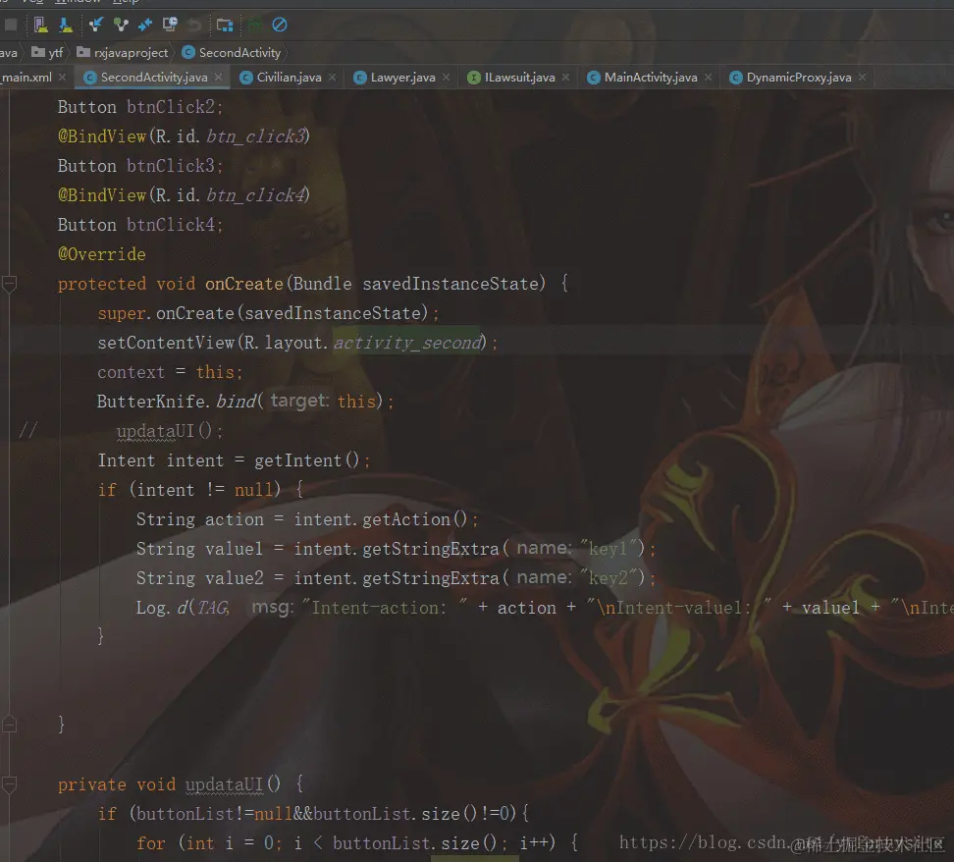Image resolution: width=954 pixels, height=862 pixels.
Task: Collapse the updataUI method fold marker
Action: click(9, 784)
